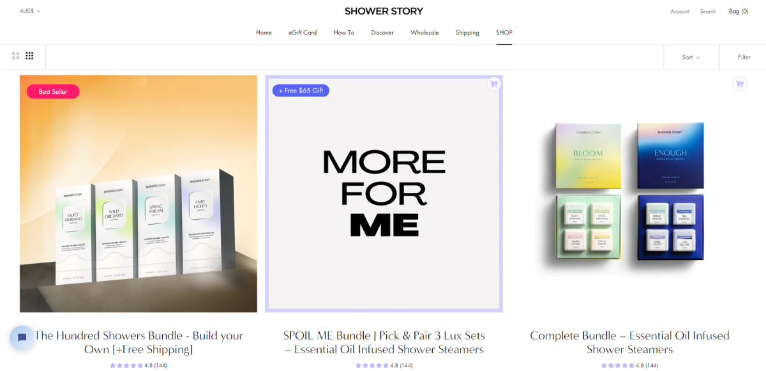The image size is (766, 371).
Task: Open Search from the header
Action: pos(708,11)
